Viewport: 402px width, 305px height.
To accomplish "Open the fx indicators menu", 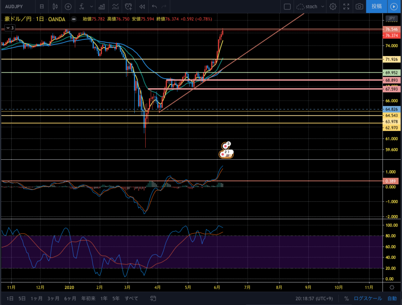I will 82,6.
